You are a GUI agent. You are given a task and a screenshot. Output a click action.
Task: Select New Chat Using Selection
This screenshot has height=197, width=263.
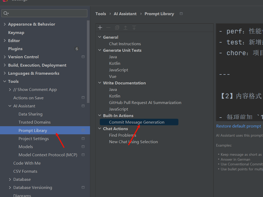tap(133, 142)
